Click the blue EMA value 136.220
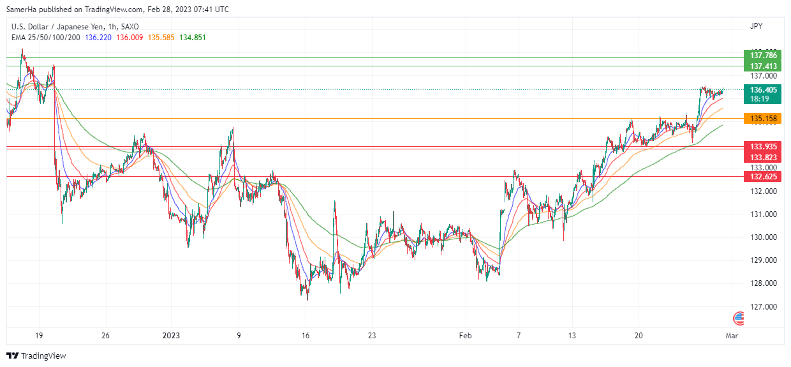 (x=98, y=38)
